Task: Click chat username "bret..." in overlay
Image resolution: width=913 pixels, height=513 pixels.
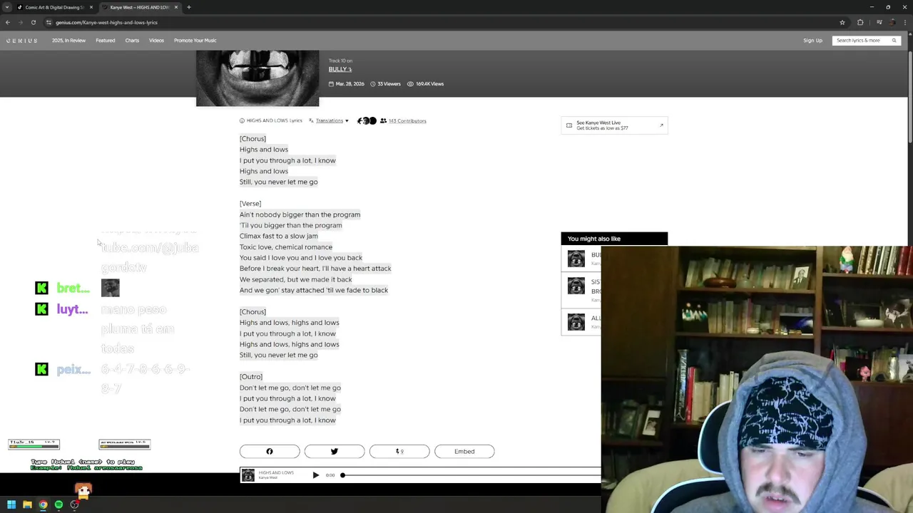Action: point(73,289)
